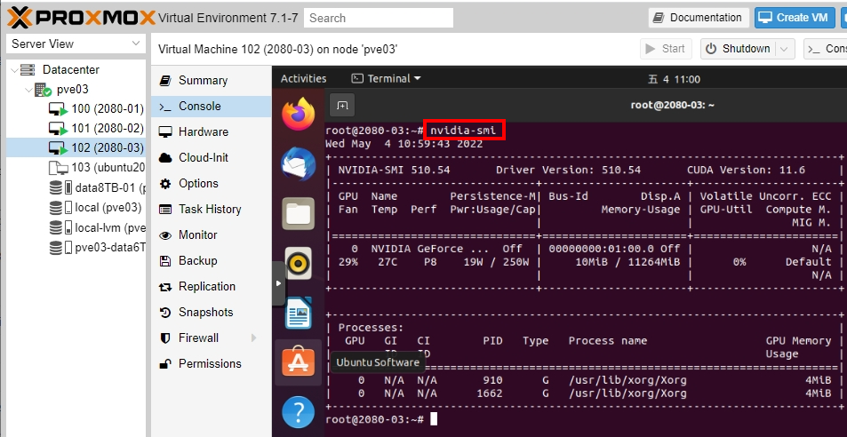Collapse the pve03 node expander
Screen dimensions: 847x437
[x=28, y=89]
